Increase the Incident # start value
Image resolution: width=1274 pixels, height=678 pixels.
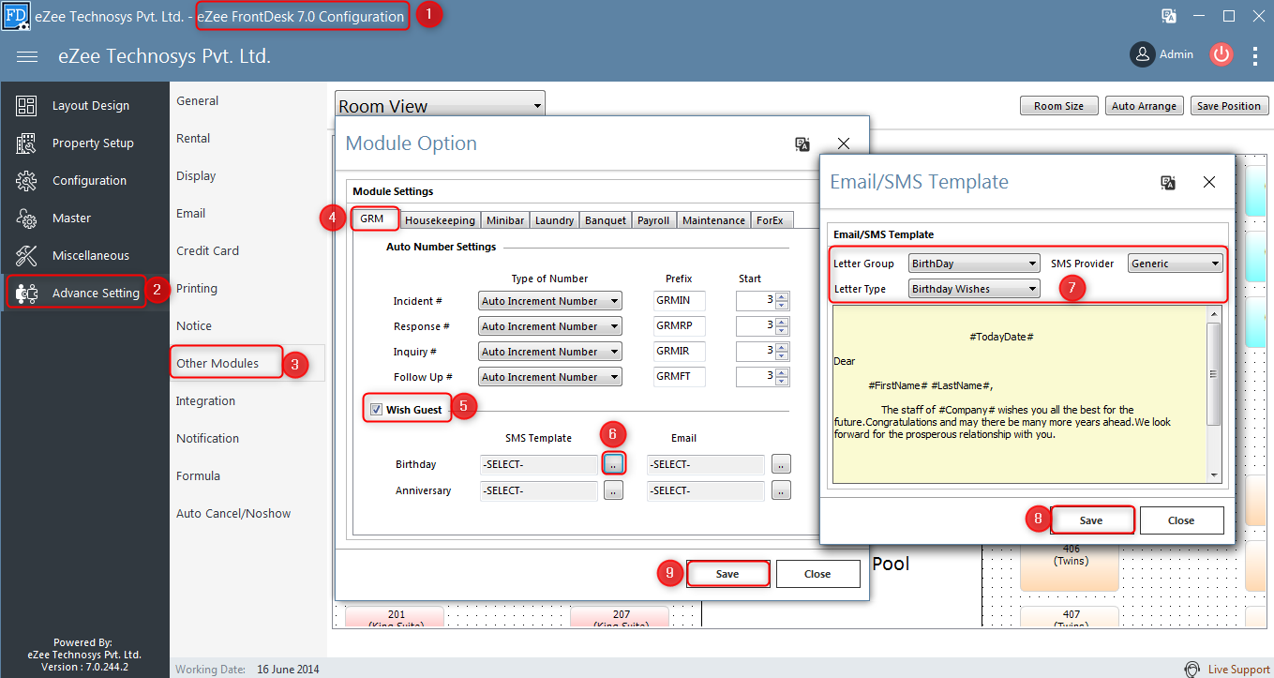coord(783,296)
